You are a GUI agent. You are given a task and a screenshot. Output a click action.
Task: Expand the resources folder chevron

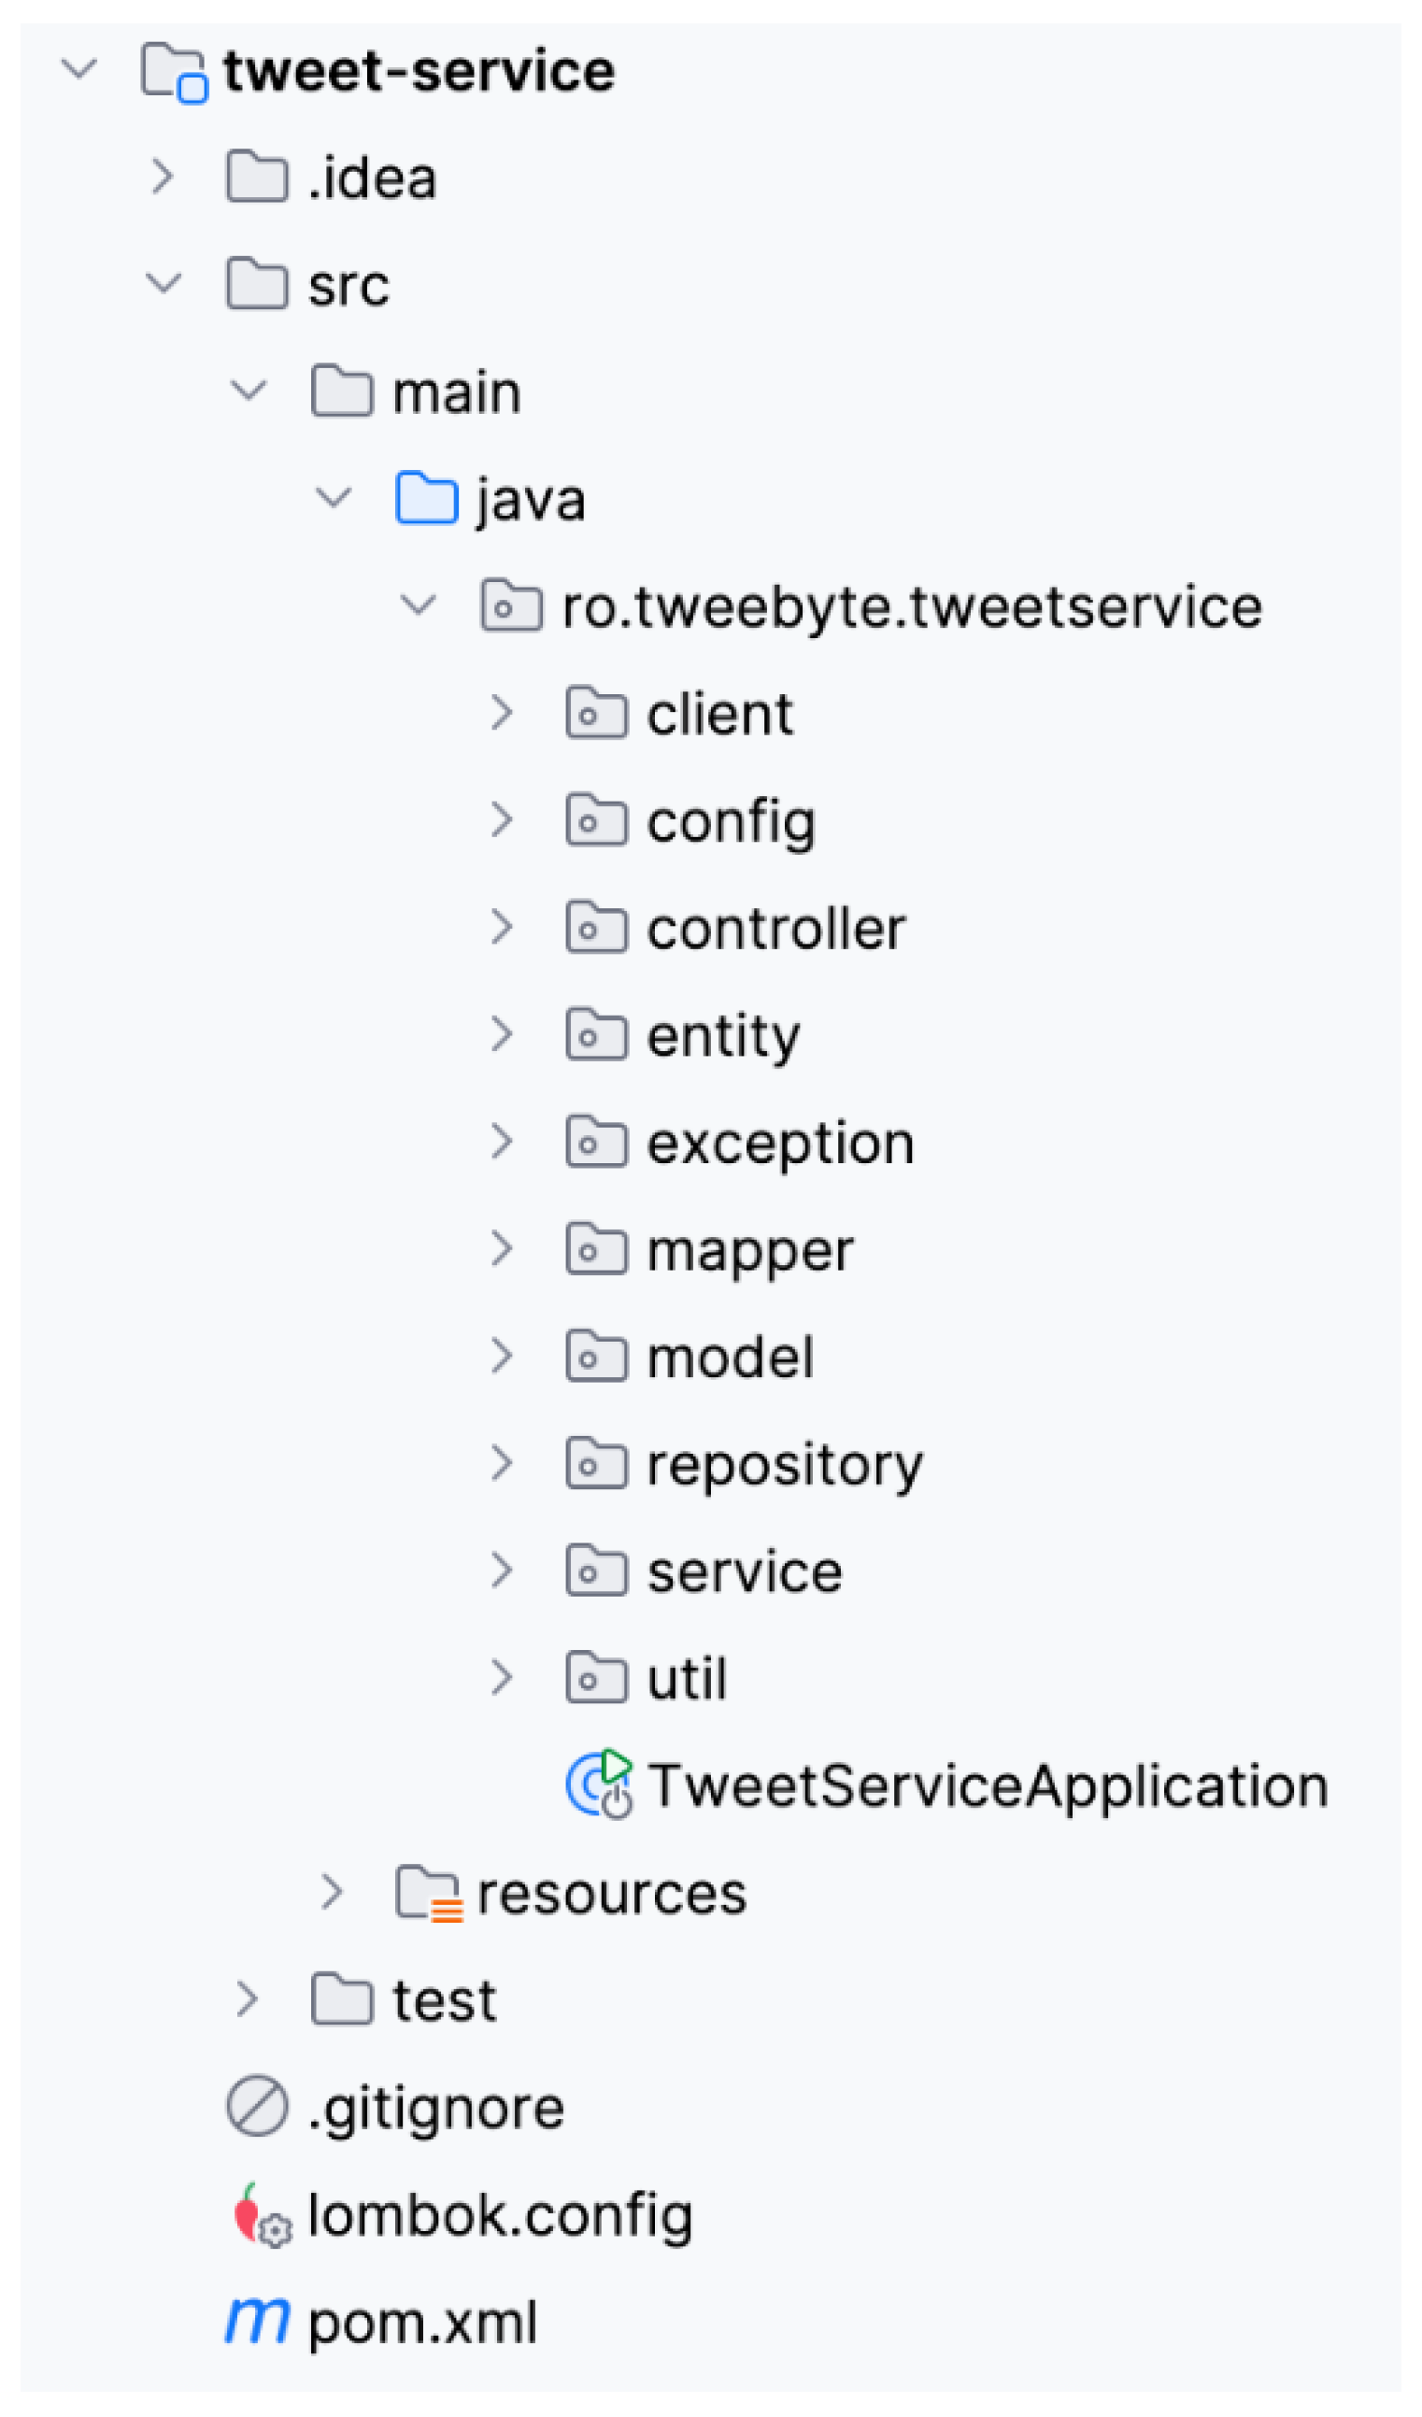pos(332,1892)
